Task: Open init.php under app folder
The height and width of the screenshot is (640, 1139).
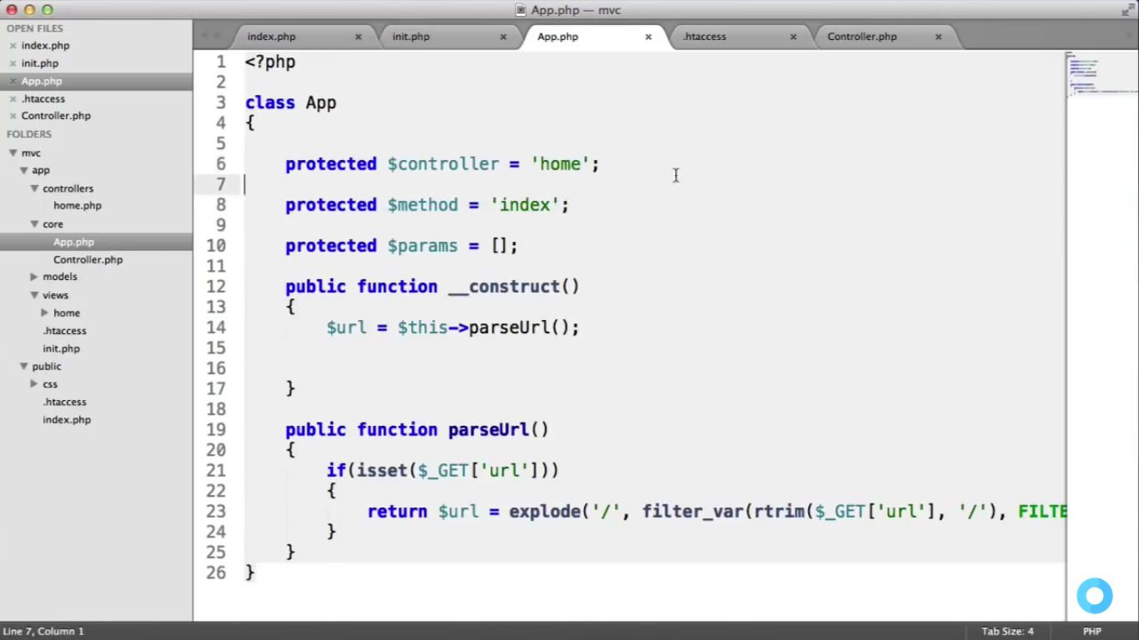Action: (62, 348)
